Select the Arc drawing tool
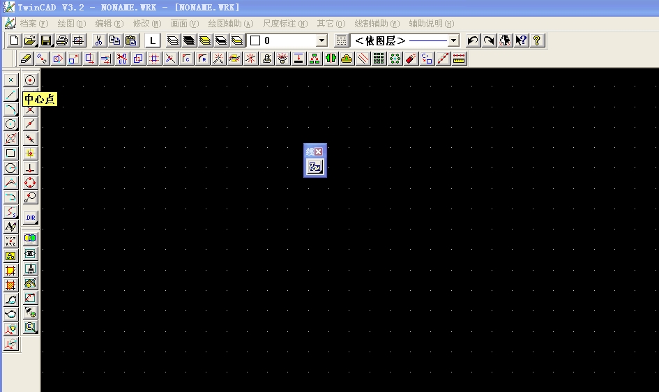The height and width of the screenshot is (392, 659). [x=11, y=110]
